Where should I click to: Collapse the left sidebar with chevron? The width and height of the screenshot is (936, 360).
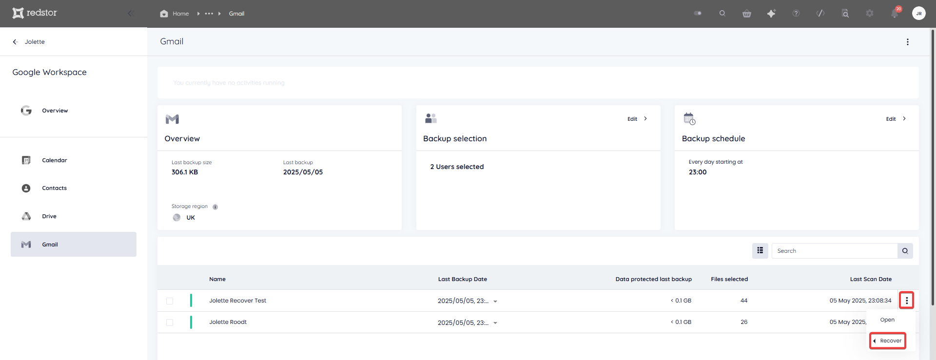(x=130, y=13)
